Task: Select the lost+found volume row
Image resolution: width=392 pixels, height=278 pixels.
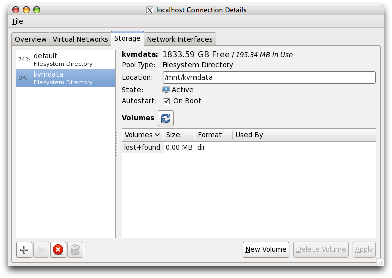Action: pos(249,147)
